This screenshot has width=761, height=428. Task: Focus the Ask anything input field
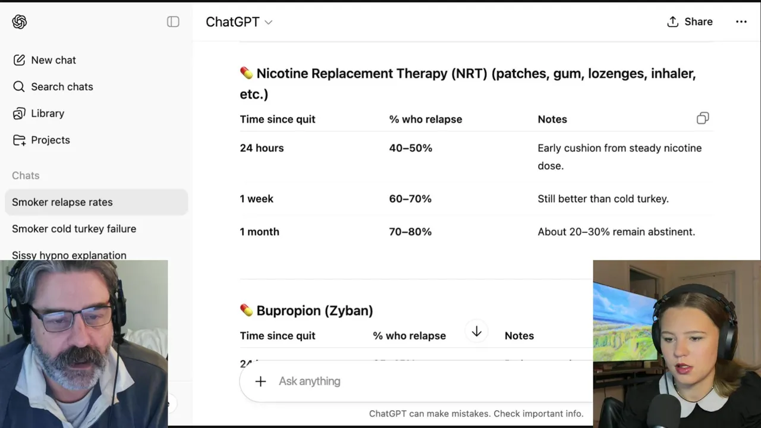click(416, 382)
